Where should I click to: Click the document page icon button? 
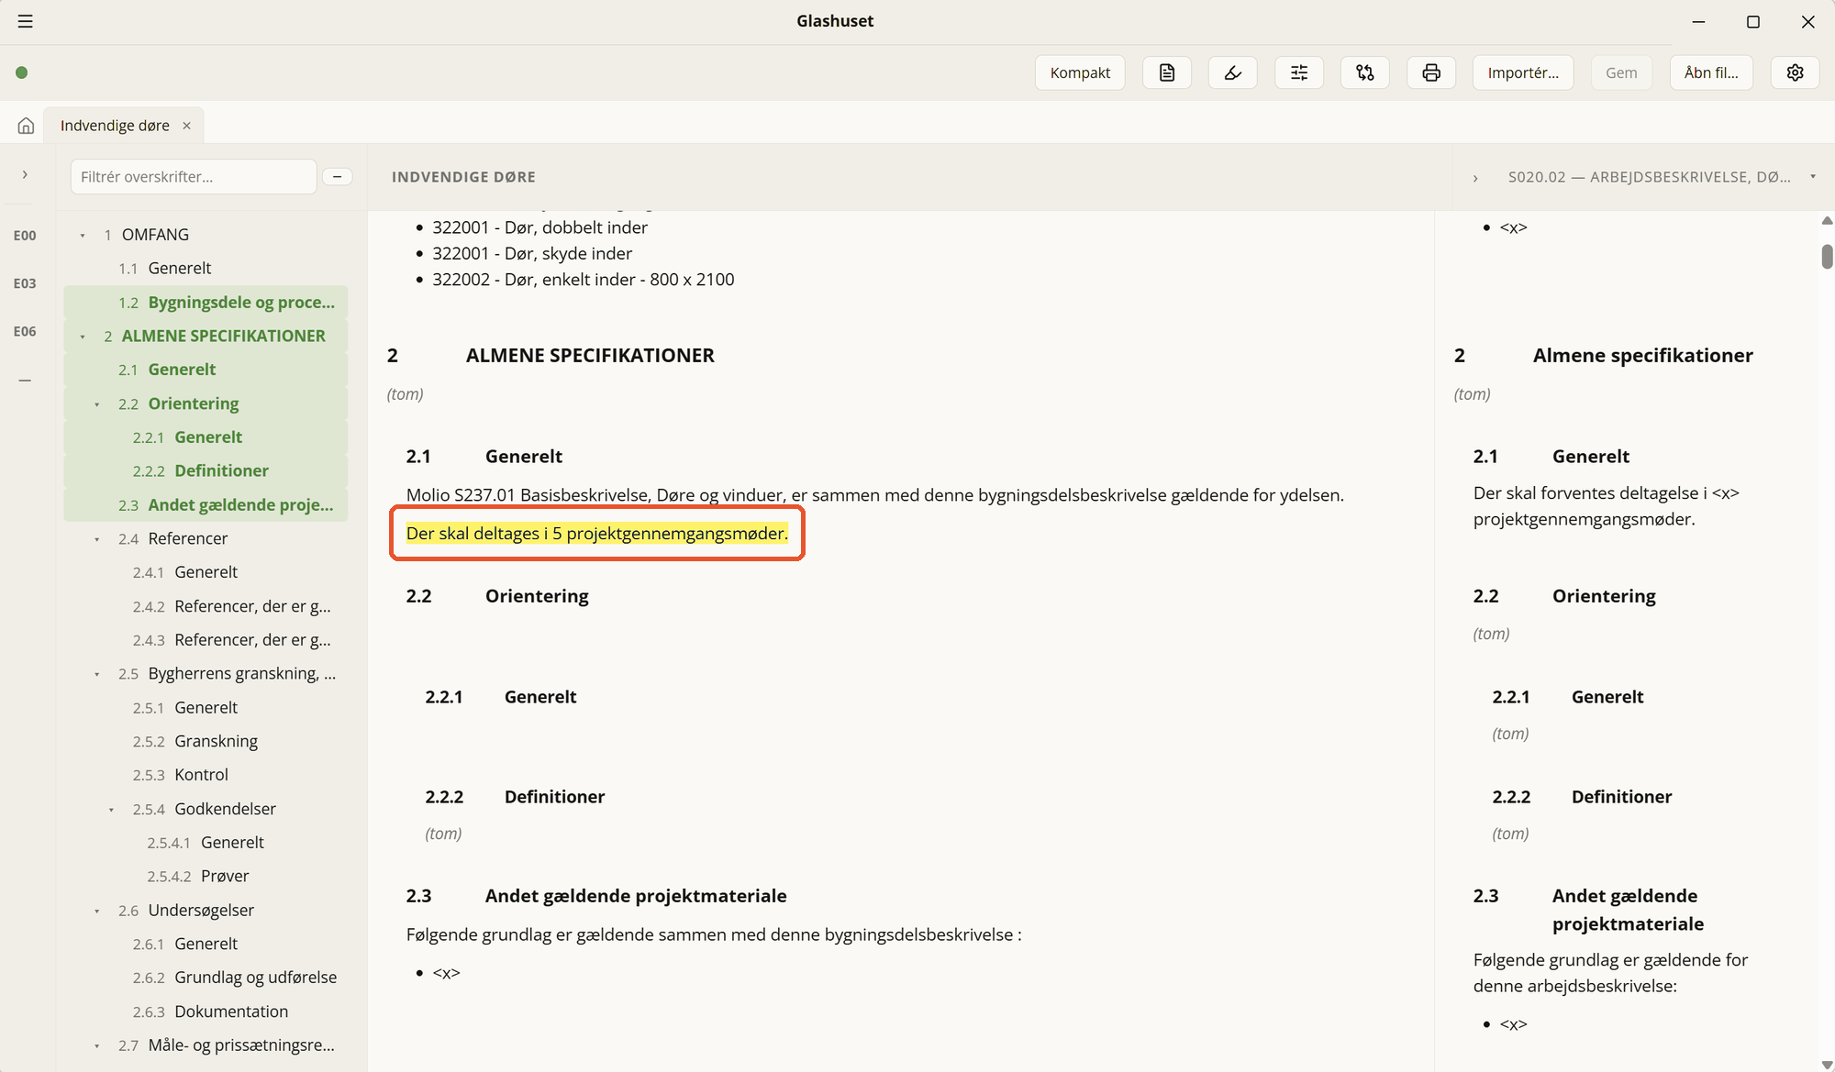1167,72
